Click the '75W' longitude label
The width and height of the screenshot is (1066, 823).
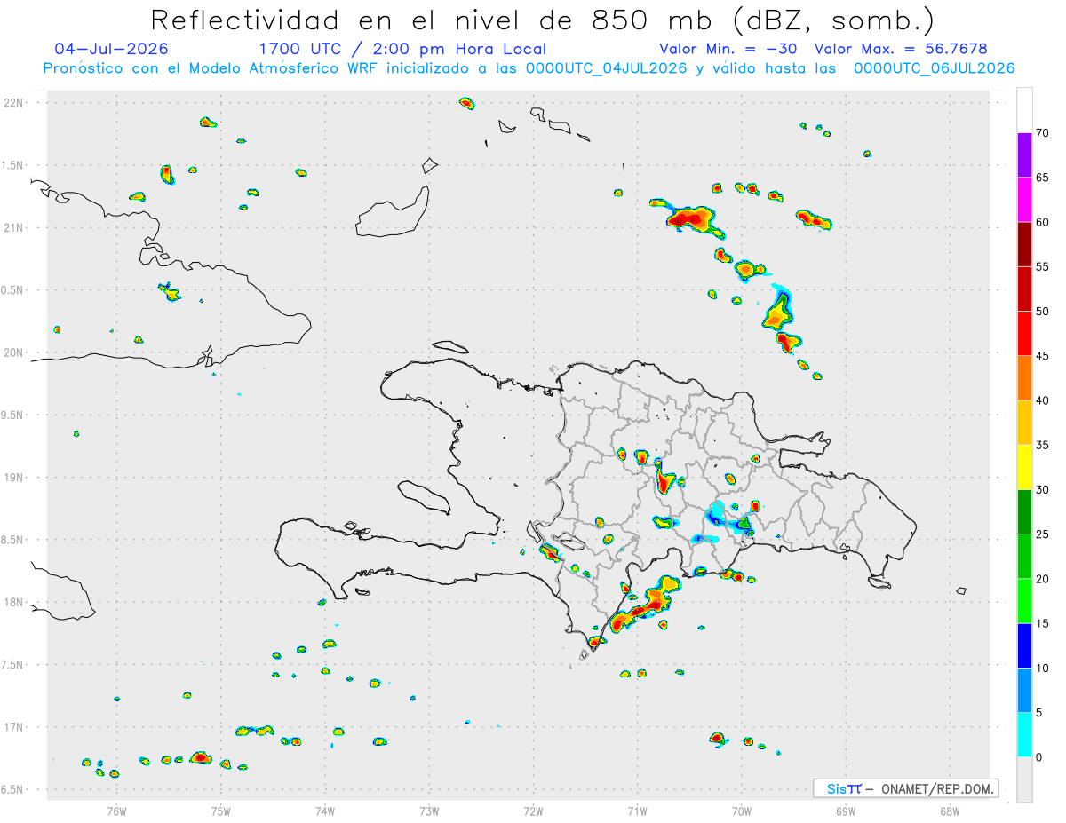coord(221,811)
